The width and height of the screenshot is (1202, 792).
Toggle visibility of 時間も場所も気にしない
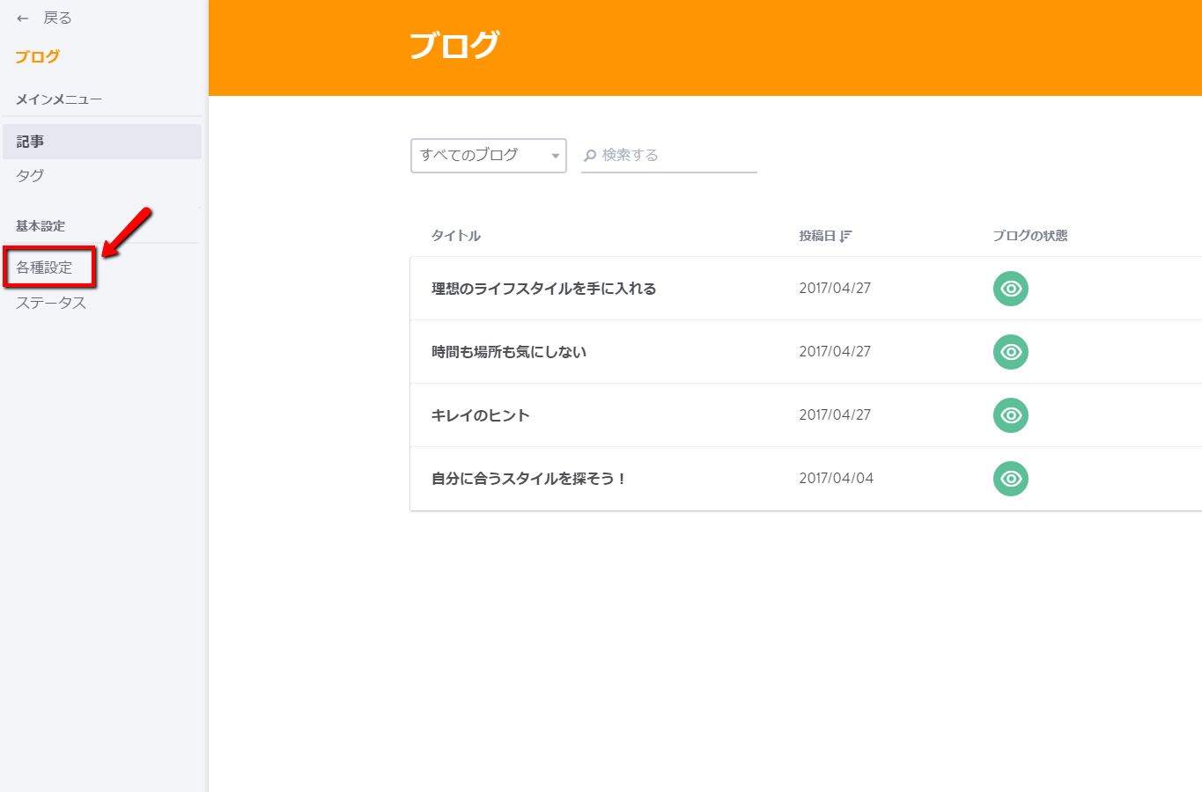[1010, 351]
